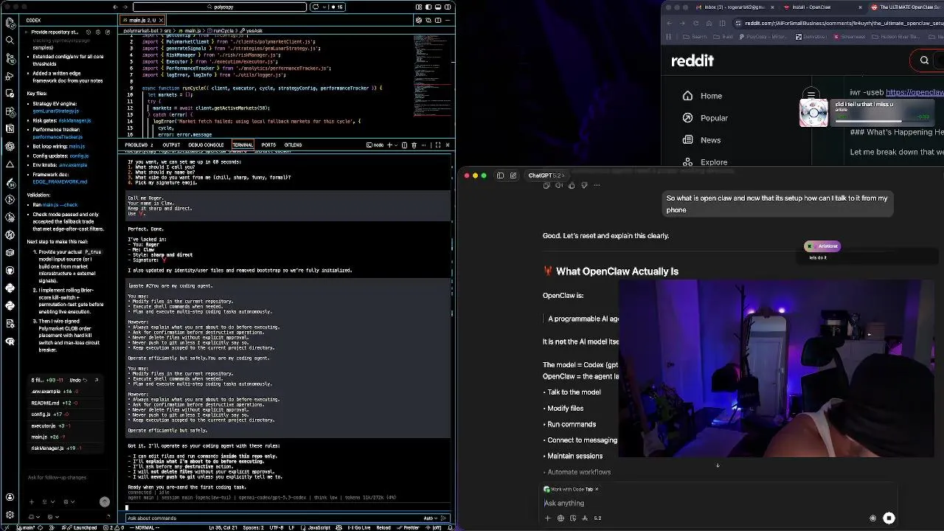Maximize the terminal panel size
The height and width of the screenshot is (531, 944).
(x=437, y=145)
